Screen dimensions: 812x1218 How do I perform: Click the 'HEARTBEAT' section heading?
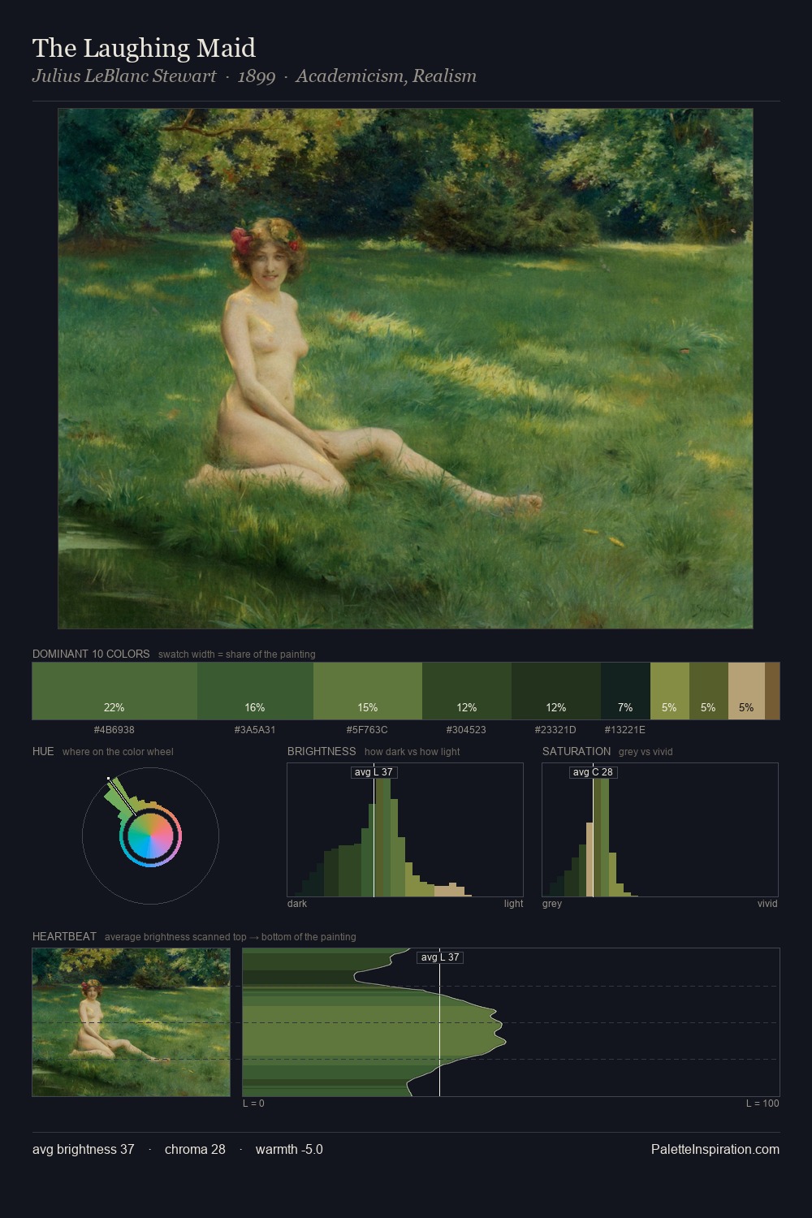[x=64, y=936]
